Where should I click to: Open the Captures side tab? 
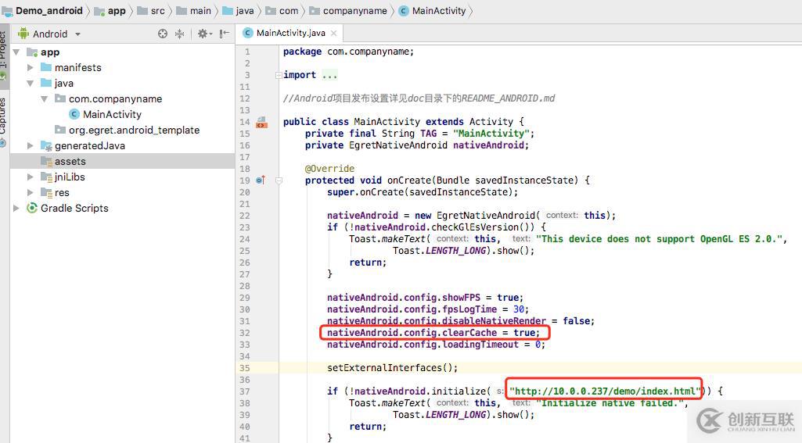tap(3, 117)
